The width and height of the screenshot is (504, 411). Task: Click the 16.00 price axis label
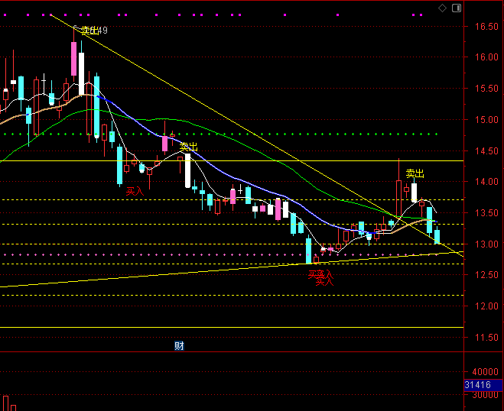pos(486,57)
